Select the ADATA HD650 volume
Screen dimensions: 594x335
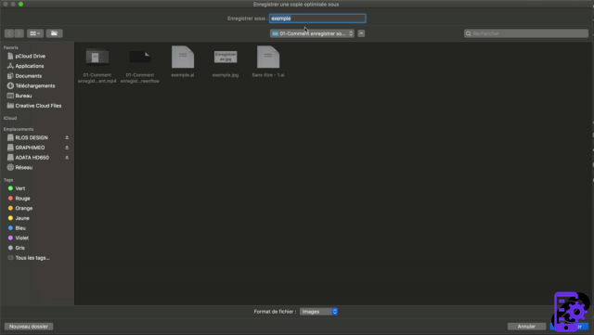tap(32, 157)
